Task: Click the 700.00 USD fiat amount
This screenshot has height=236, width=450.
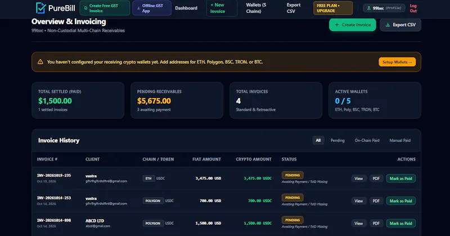Action: pos(210,201)
